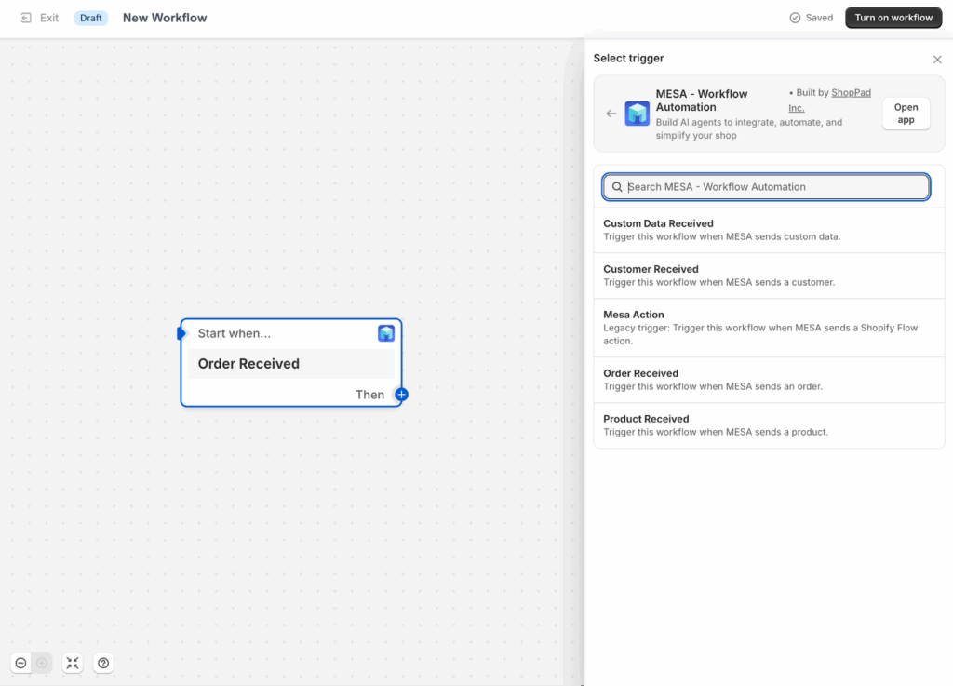Image resolution: width=953 pixels, height=686 pixels.
Task: Choose the Customer Received trigger
Action: point(769,276)
